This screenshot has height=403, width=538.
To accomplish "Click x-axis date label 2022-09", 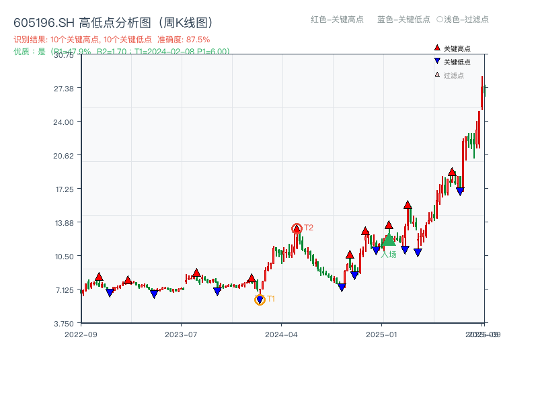I will coord(81,334).
